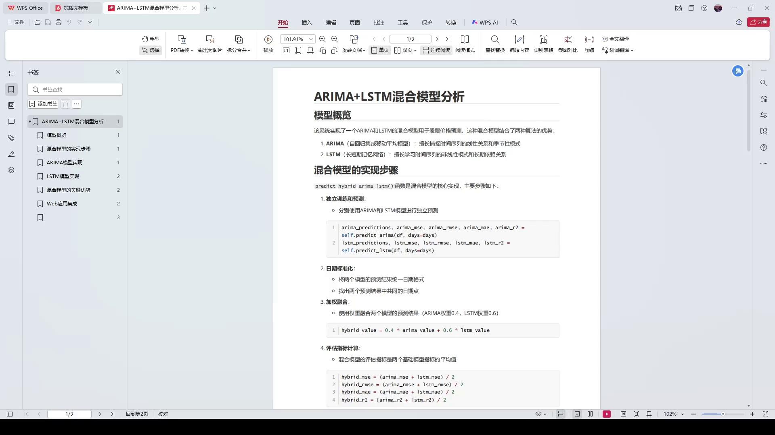Click the ribbon search magnifier icon
775x435 pixels.
point(514,23)
